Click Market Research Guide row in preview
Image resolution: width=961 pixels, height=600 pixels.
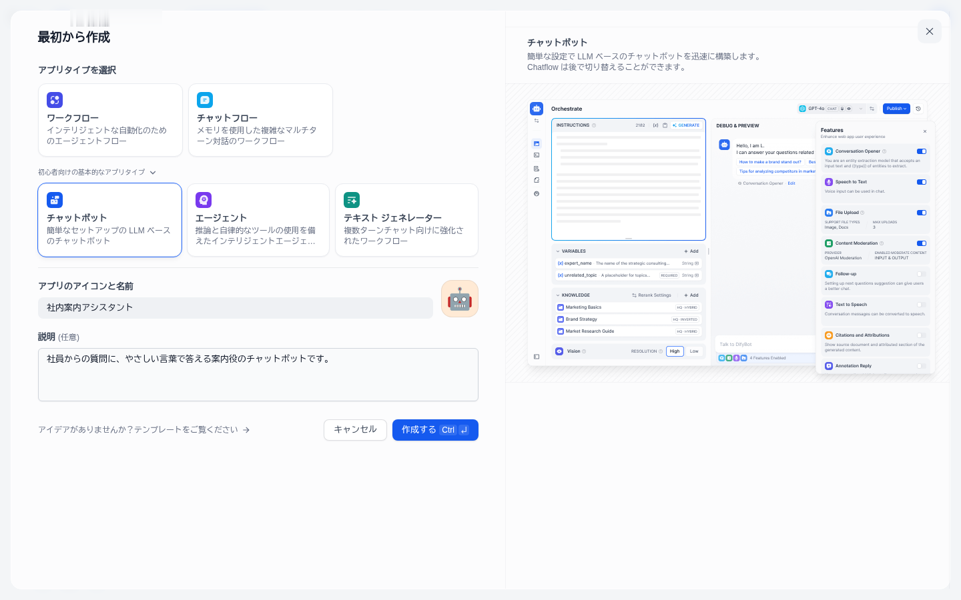628,331
